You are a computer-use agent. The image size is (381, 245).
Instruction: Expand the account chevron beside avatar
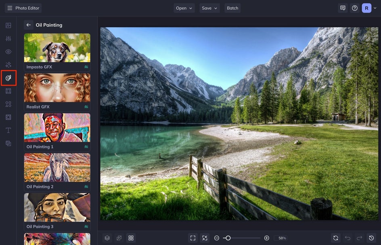click(375, 8)
